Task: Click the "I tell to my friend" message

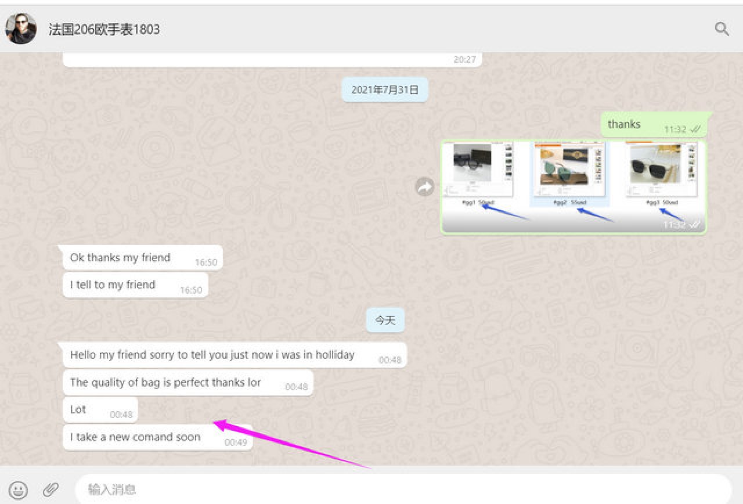Action: 113,285
